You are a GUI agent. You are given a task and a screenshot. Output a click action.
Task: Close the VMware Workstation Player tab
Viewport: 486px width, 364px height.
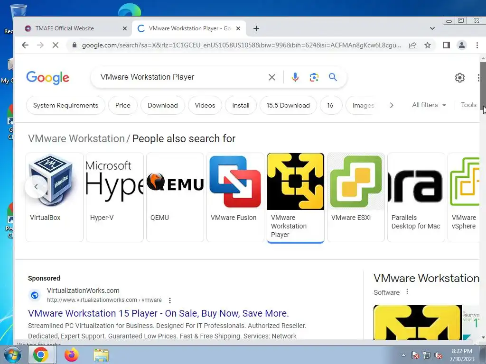pyautogui.click(x=238, y=28)
